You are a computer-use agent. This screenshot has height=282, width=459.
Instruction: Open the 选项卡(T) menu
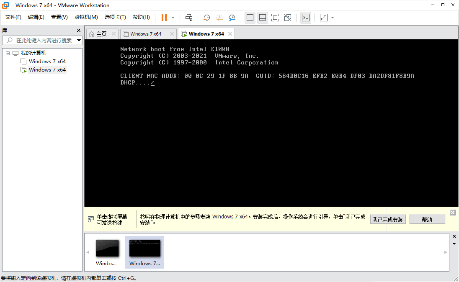115,17
